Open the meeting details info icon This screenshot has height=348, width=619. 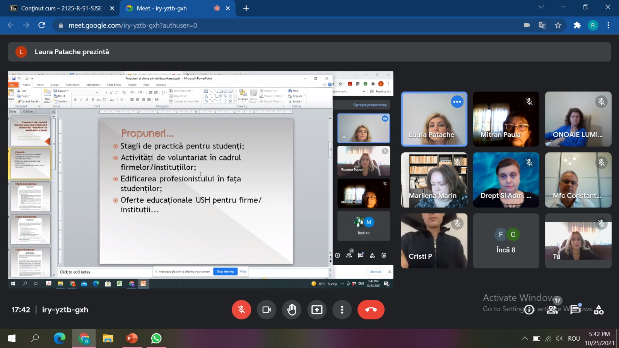click(x=529, y=310)
